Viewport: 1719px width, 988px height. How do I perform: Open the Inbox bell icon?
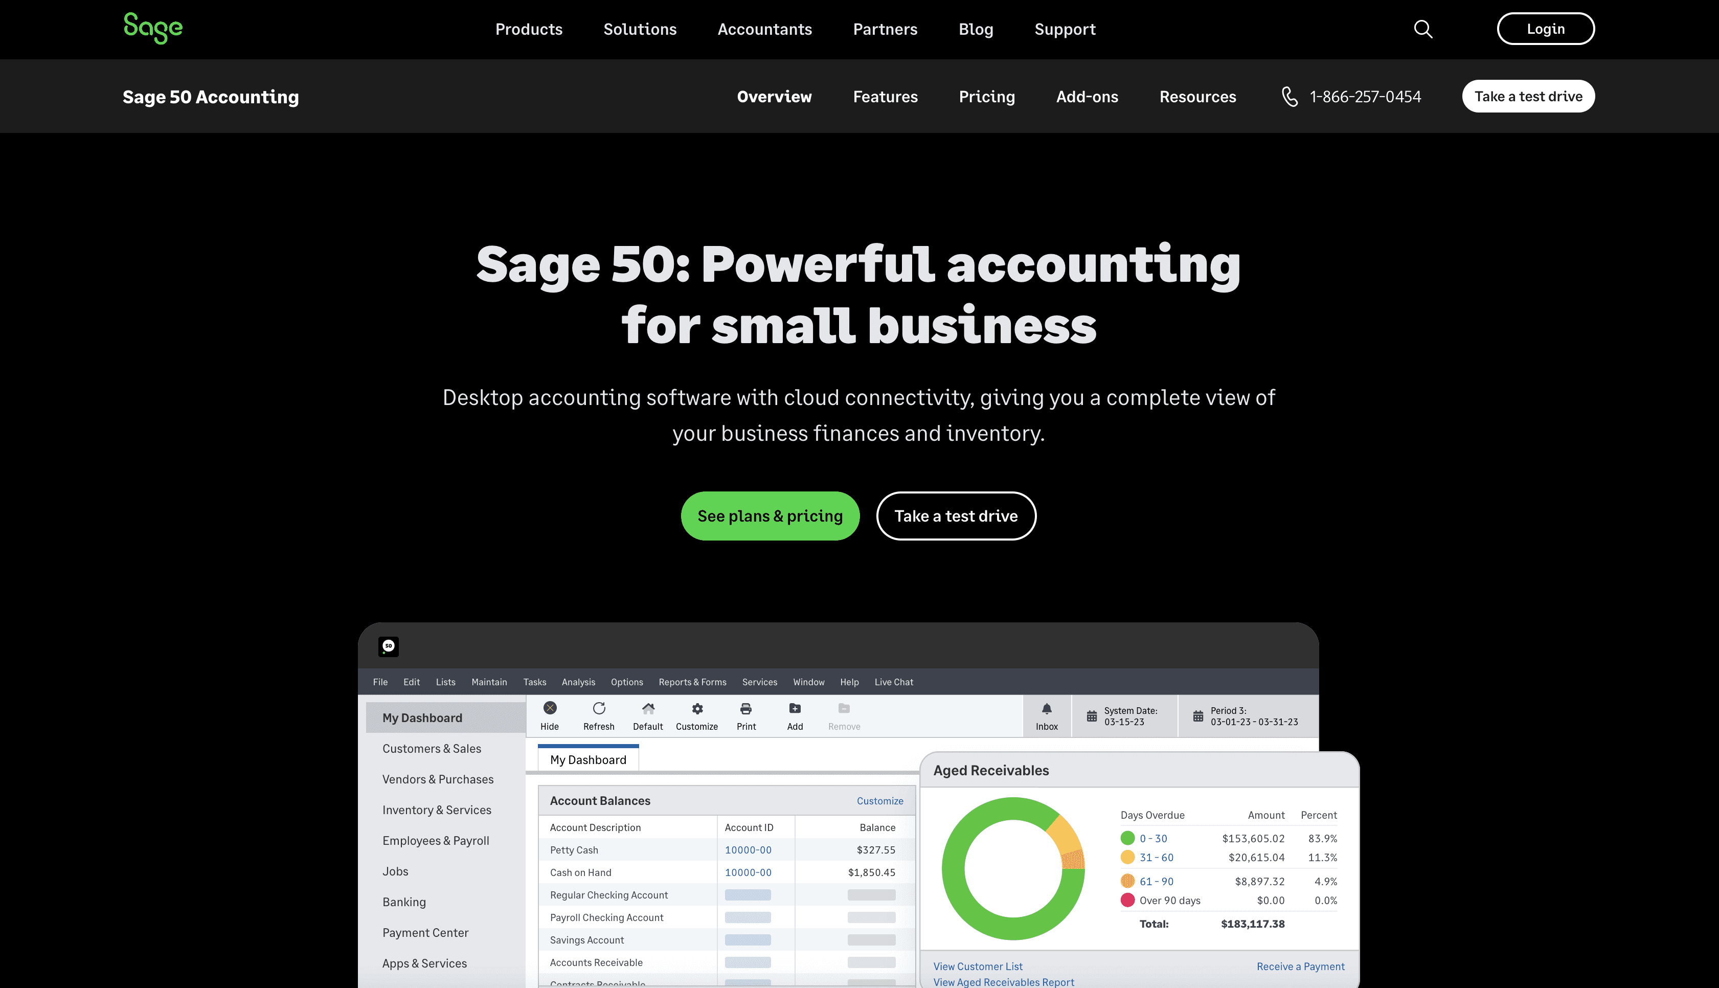[x=1047, y=708]
